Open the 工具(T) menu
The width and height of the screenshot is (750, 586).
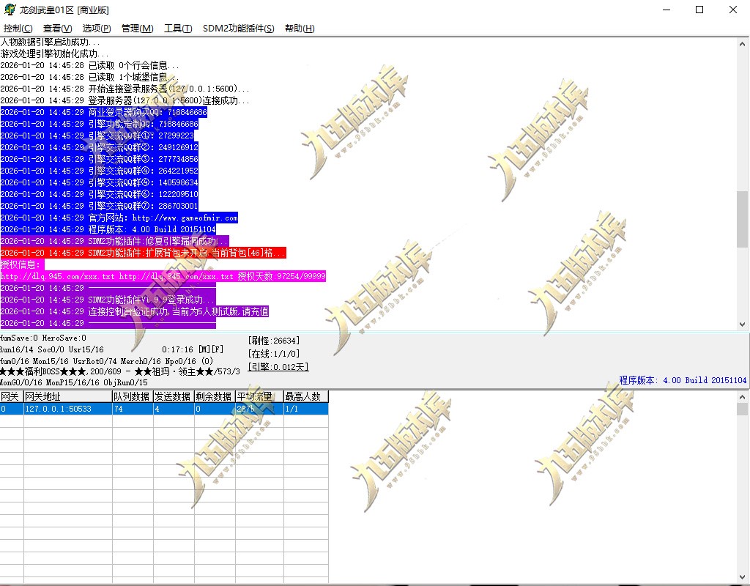178,29
